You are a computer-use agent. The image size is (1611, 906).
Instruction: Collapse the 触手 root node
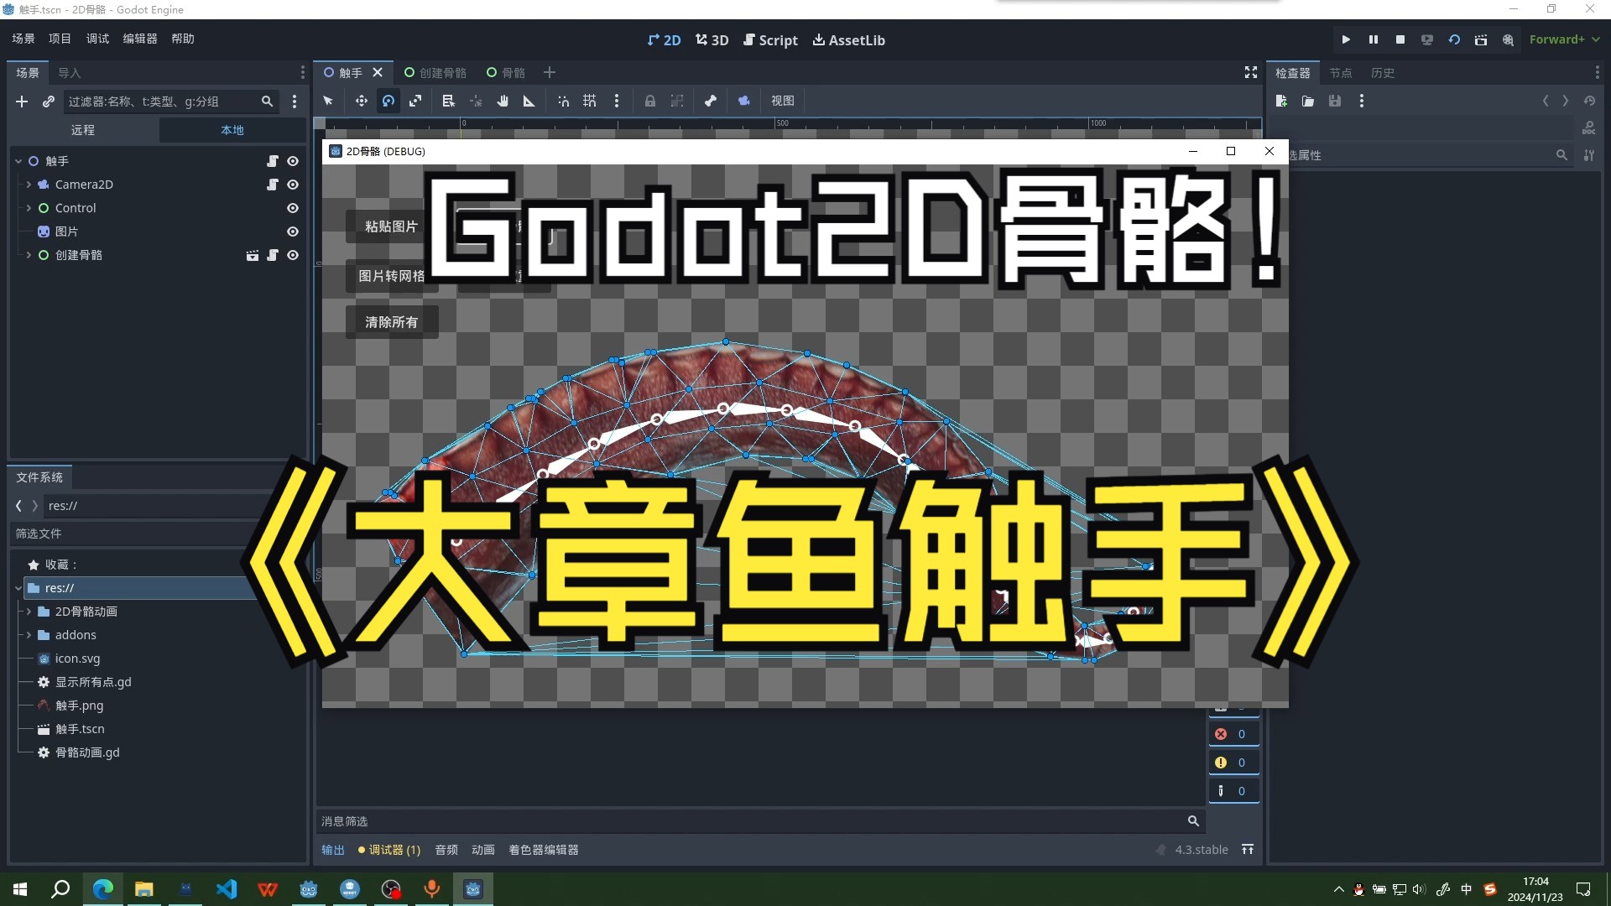18,161
